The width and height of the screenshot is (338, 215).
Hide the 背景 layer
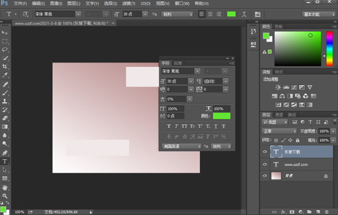click(265, 176)
